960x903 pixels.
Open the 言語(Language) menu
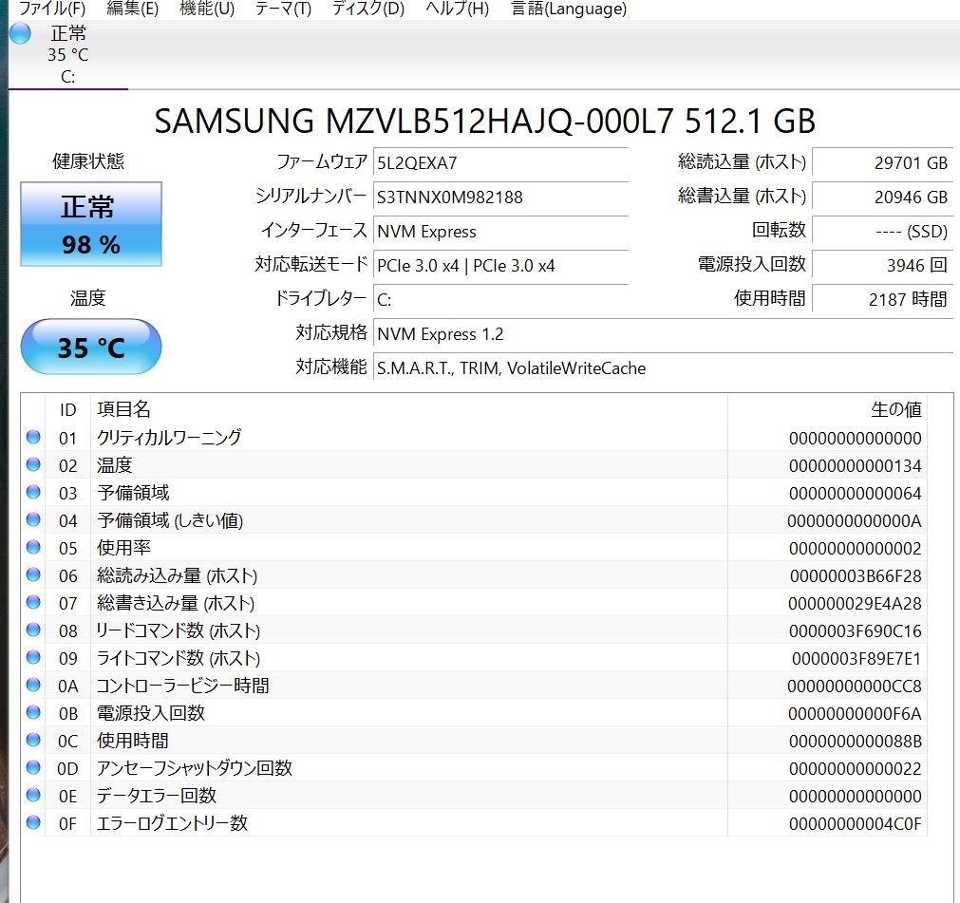coord(569,9)
